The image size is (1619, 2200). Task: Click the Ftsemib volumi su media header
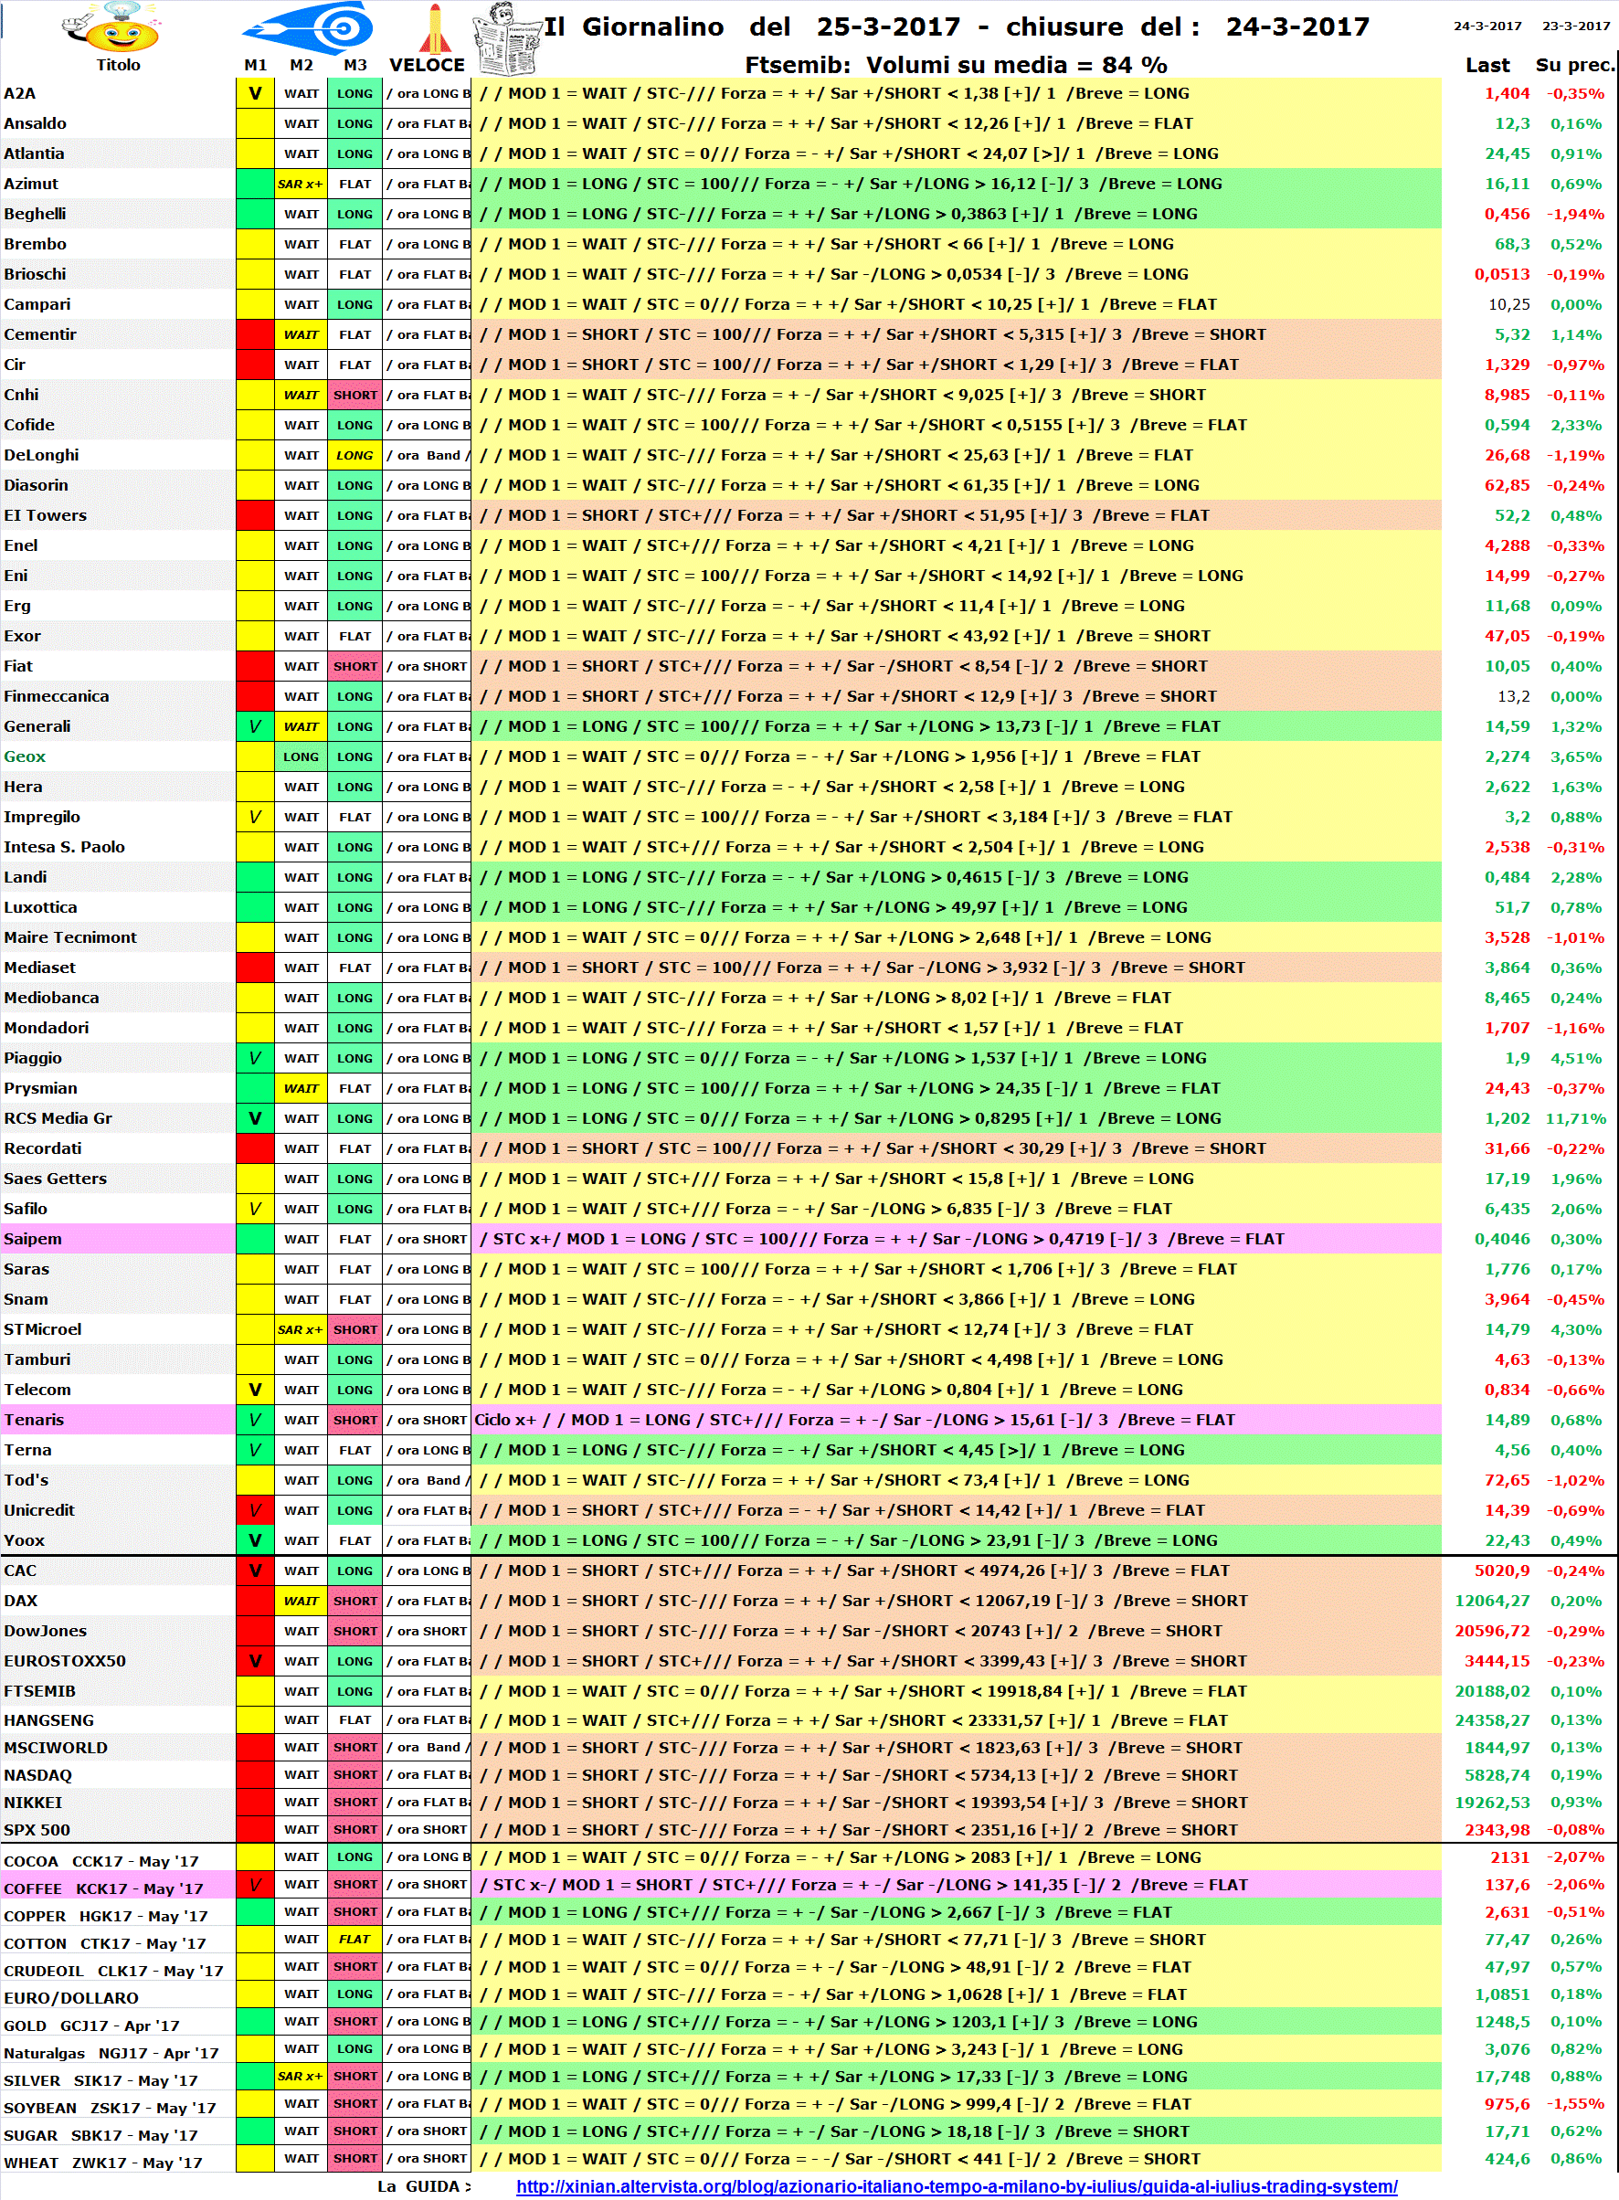956,65
